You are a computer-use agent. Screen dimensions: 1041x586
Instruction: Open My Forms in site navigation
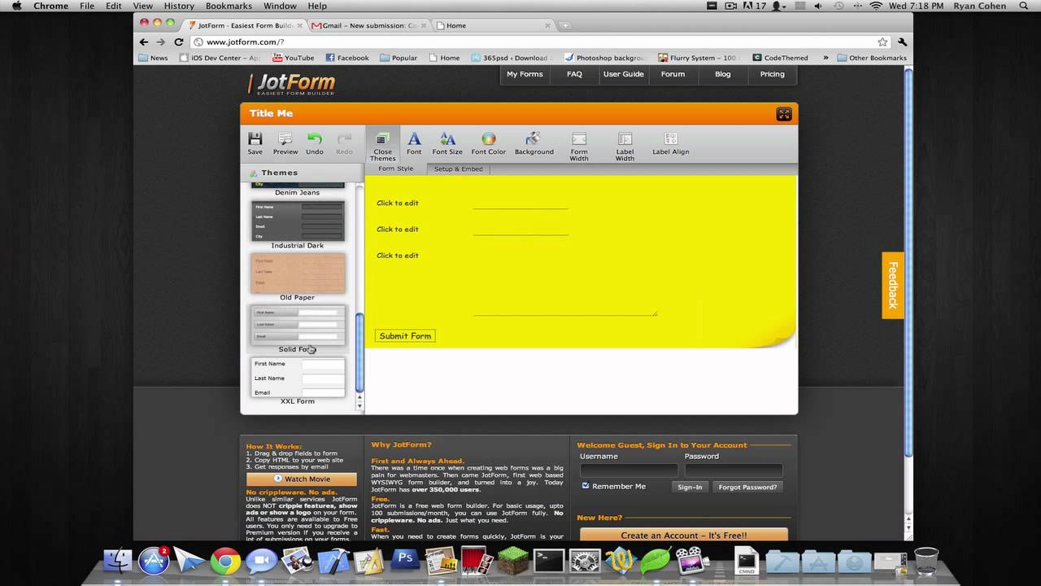click(525, 74)
